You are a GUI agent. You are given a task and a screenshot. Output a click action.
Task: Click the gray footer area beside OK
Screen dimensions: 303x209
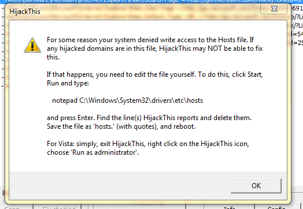coord(120,185)
